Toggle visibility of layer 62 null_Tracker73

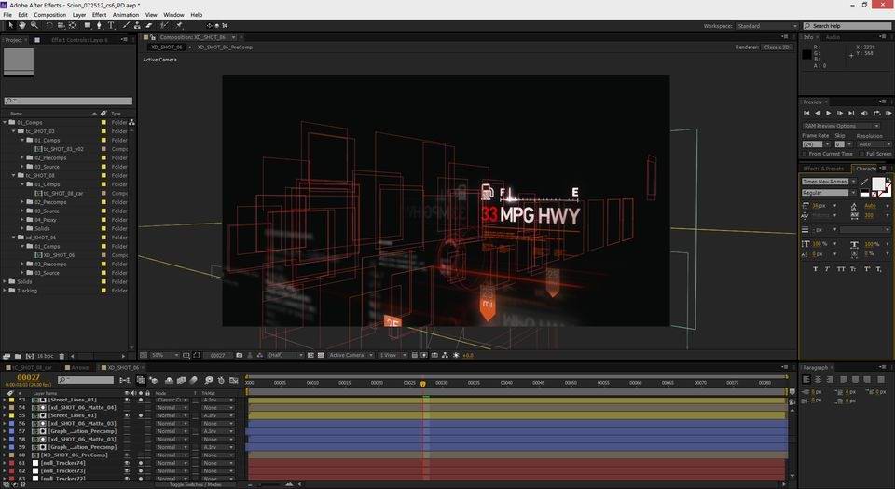(127, 470)
